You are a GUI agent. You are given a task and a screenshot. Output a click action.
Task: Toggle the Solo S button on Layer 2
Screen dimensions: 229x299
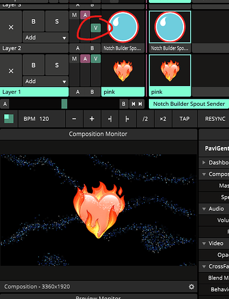[57, 22]
